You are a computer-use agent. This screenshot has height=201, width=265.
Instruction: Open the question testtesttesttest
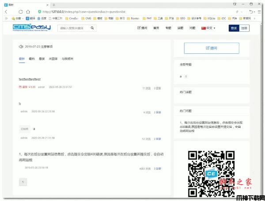(30, 79)
